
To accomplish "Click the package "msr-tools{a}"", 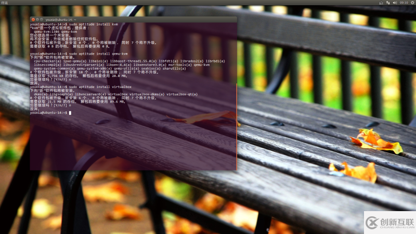I will pyautogui.click(x=180, y=64).
